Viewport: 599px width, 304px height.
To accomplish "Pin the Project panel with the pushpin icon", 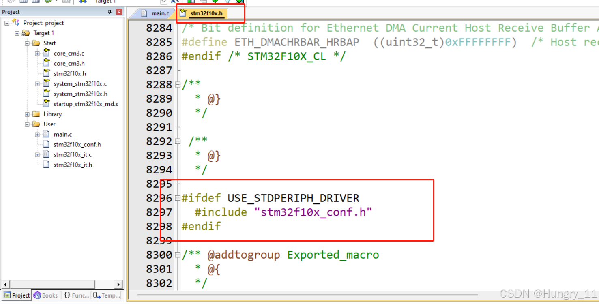I will pyautogui.click(x=109, y=12).
